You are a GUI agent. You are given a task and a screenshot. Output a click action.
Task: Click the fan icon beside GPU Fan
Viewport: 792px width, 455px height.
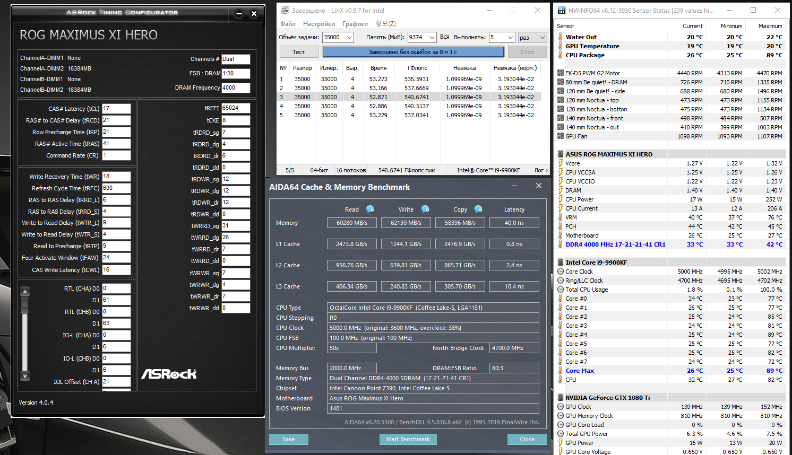[x=561, y=136]
